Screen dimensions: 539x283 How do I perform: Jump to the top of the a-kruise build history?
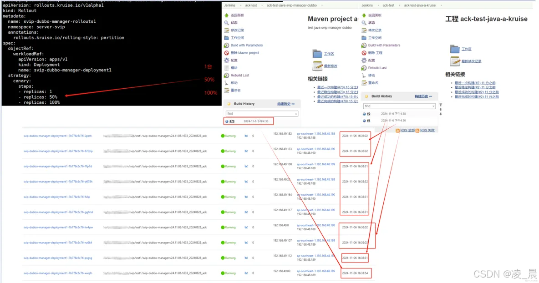[441, 105]
